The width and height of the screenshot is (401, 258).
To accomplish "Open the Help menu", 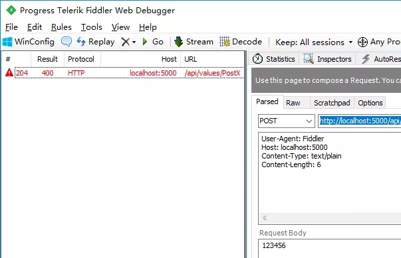I will pyautogui.click(x=148, y=27).
